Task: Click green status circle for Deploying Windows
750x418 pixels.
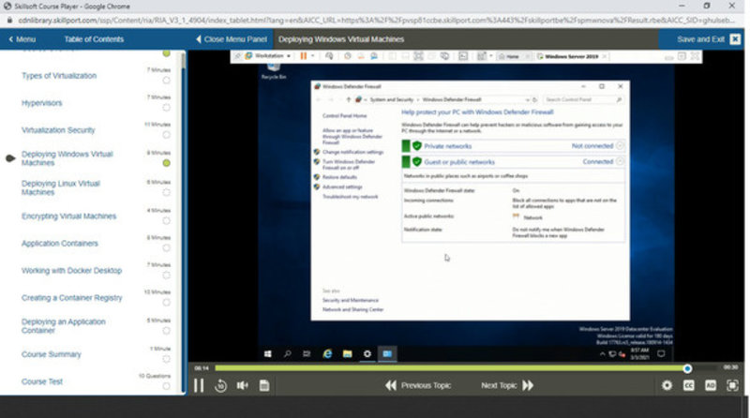Action: click(166, 163)
